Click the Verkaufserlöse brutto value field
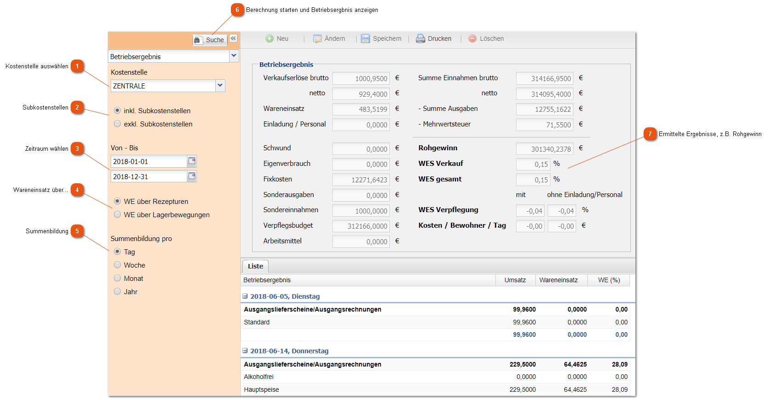The image size is (769, 400). (361, 78)
